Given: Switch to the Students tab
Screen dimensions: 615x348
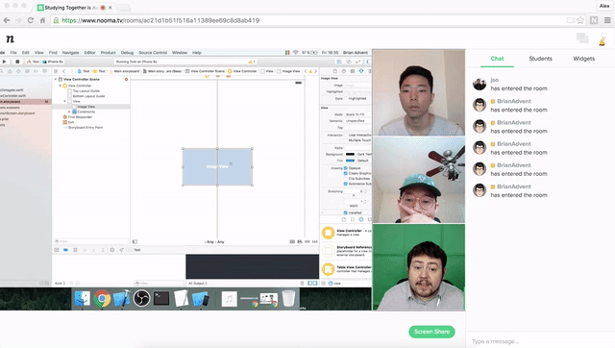Looking at the screenshot, I should pyautogui.click(x=540, y=59).
